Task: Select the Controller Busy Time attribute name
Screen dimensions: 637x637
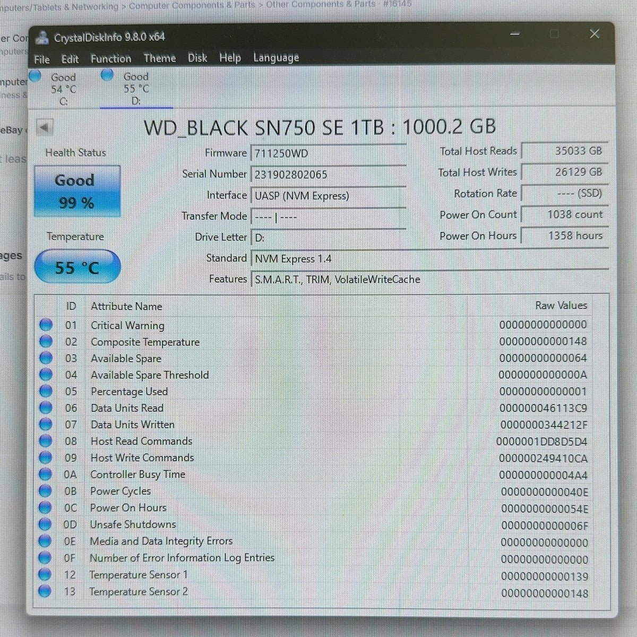Action: (137, 475)
